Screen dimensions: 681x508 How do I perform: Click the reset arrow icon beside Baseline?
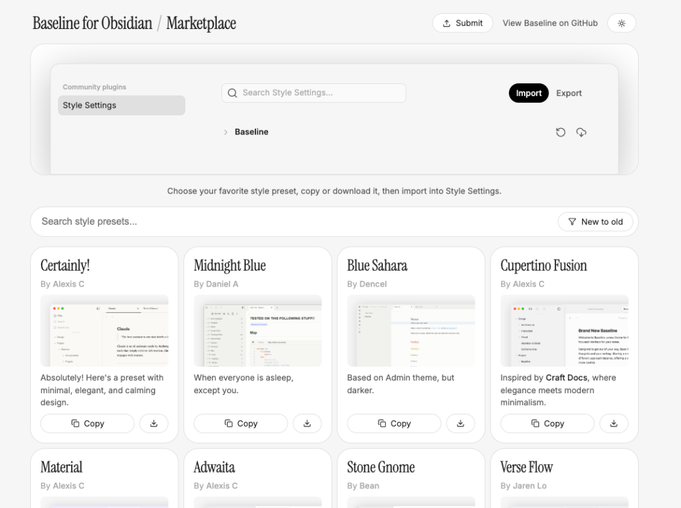[x=561, y=132]
